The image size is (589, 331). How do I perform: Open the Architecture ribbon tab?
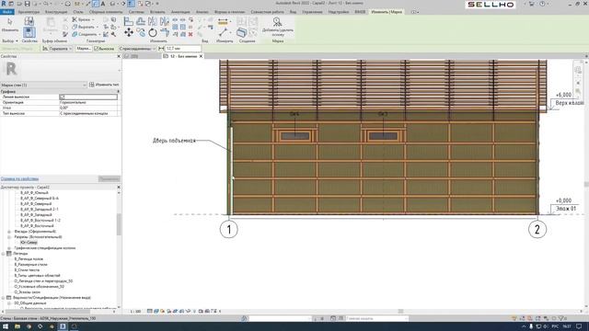pos(29,12)
